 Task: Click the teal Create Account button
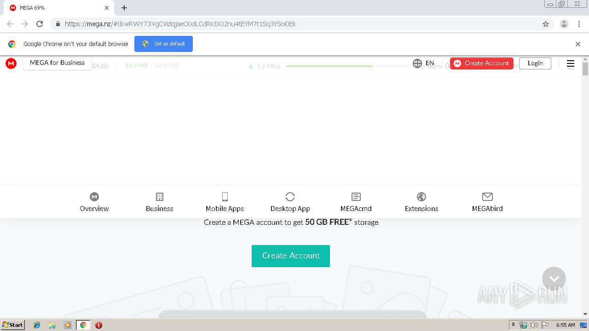(291, 256)
